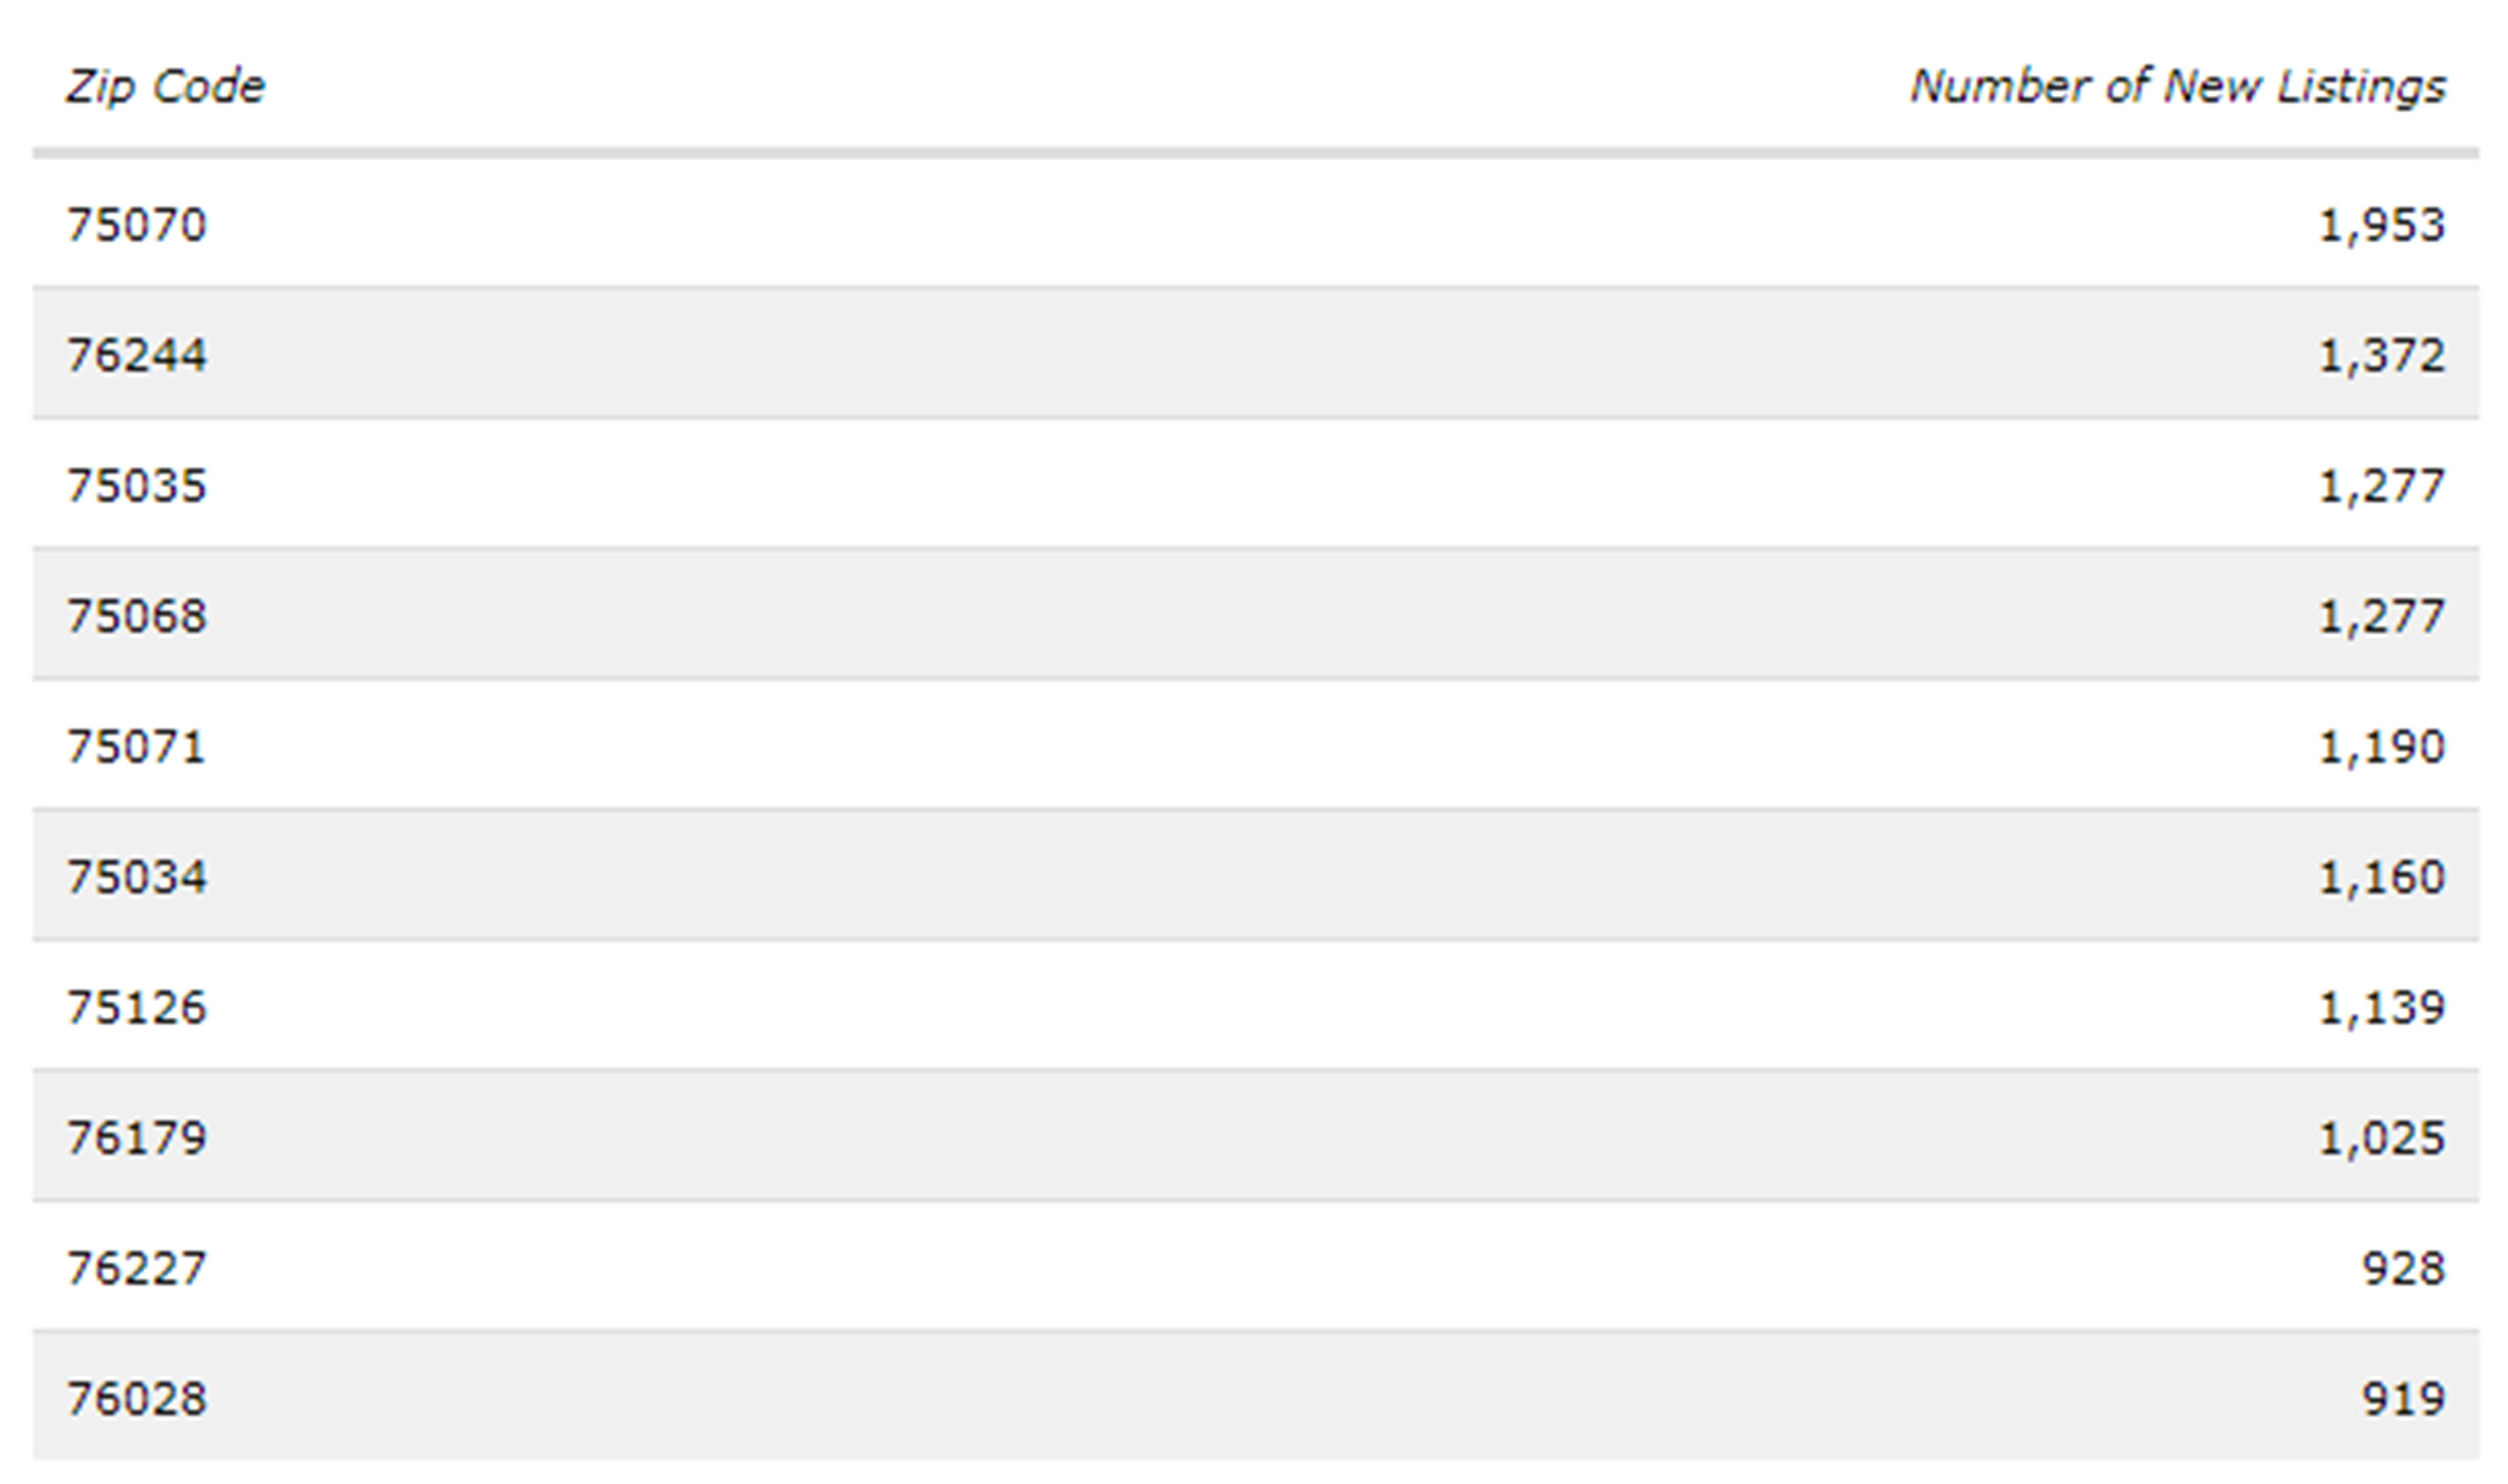Screen dimensions: 2508x1484
Task: Click the 1,190 listings value
Action: 2382,747
